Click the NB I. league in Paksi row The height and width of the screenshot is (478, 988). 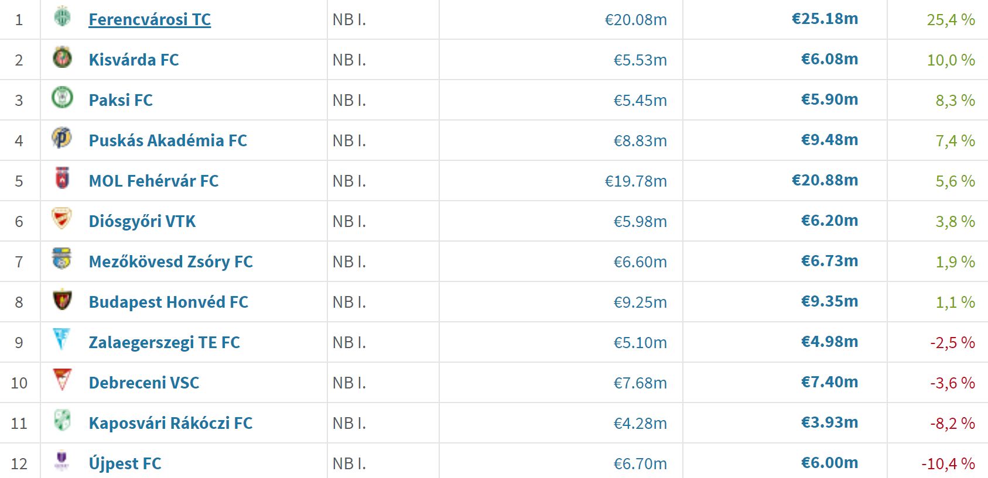349,100
